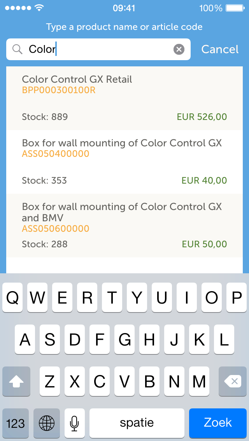This screenshot has width=249, height=441.
Task: Cancel the product search
Action: pos(220,49)
